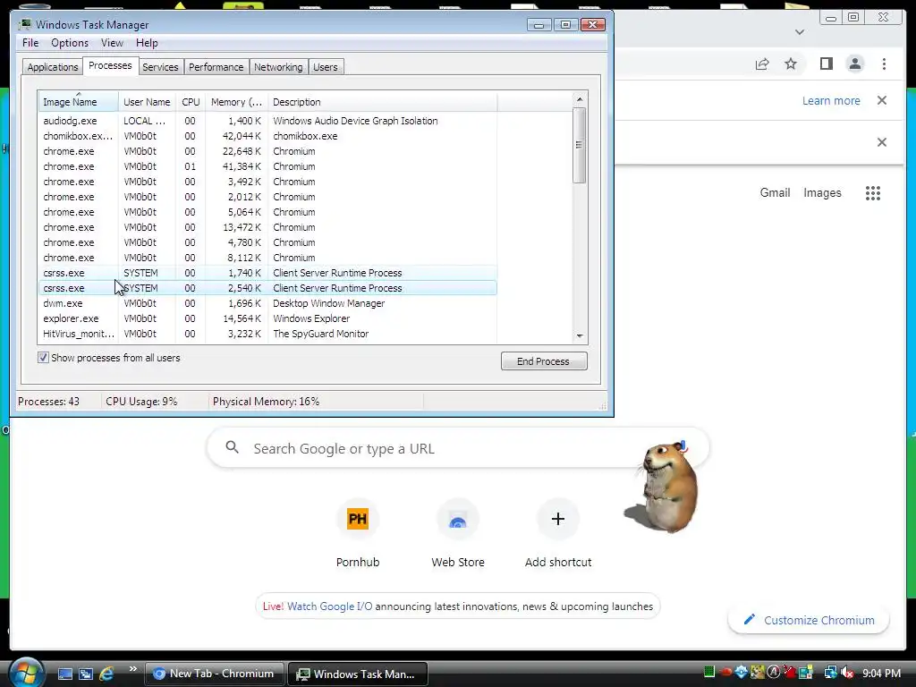Image resolution: width=916 pixels, height=687 pixels.
Task: Toggle Chromium side panel icon
Action: (x=826, y=64)
